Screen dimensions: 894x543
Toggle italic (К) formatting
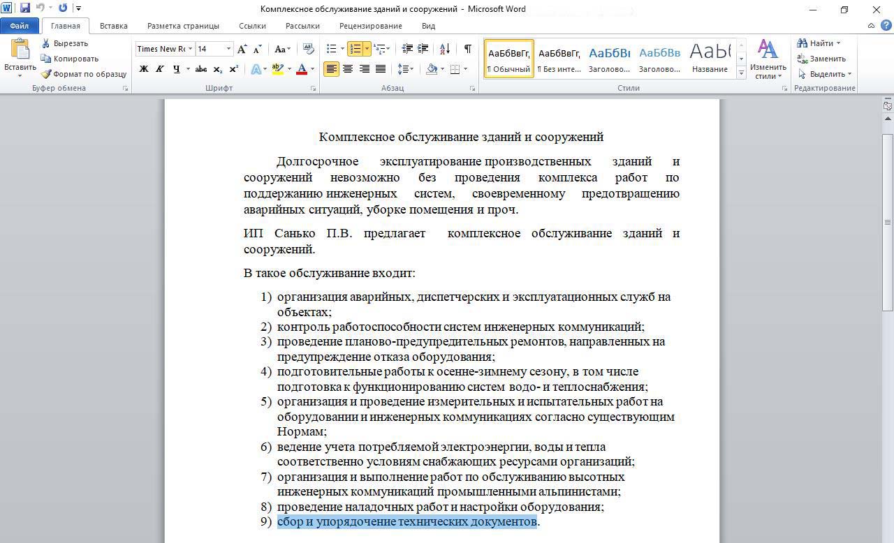[x=160, y=69]
